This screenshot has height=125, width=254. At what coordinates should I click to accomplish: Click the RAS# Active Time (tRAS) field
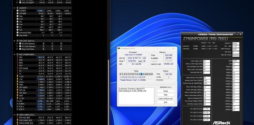tap(207, 70)
